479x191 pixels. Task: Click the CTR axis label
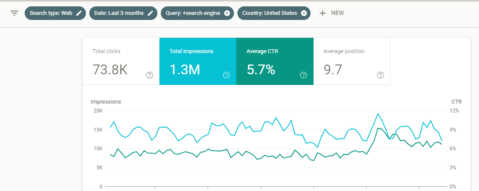456,102
